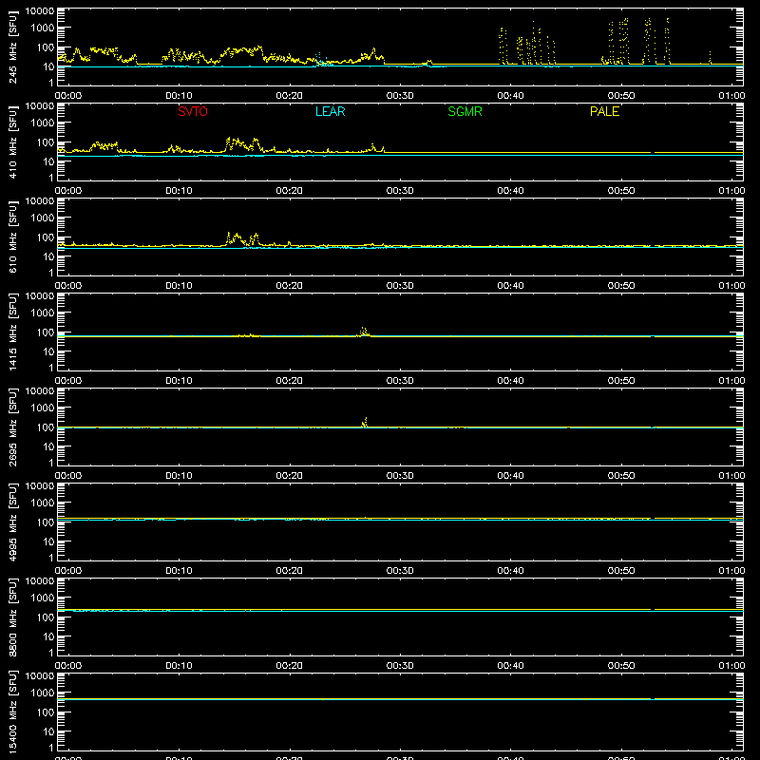760x760 pixels.
Task: Click the 1000 tick label on 2695 MHz plot
Action: 43,408
